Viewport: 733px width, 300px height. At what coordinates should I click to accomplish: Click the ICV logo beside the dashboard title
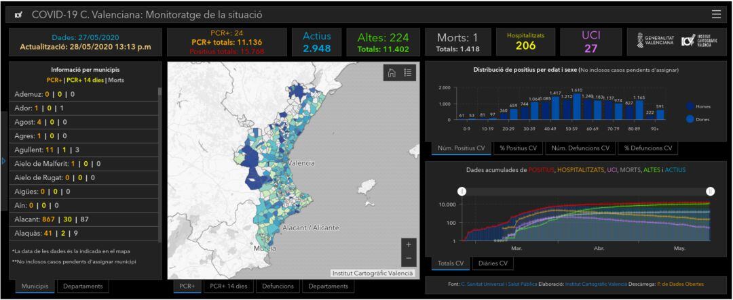click(x=18, y=15)
